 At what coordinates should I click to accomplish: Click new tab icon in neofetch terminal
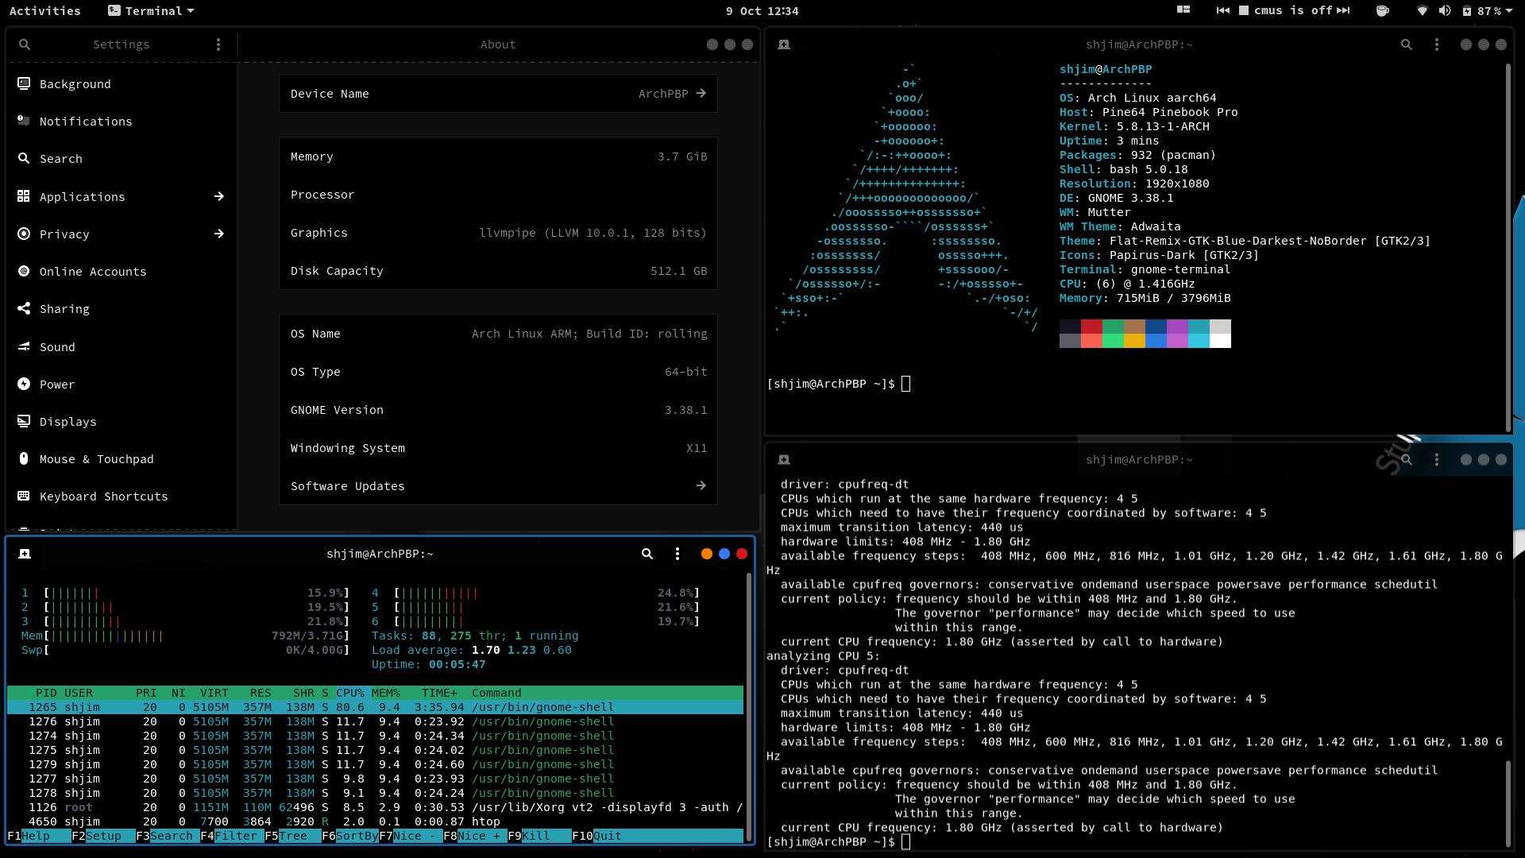(x=784, y=44)
